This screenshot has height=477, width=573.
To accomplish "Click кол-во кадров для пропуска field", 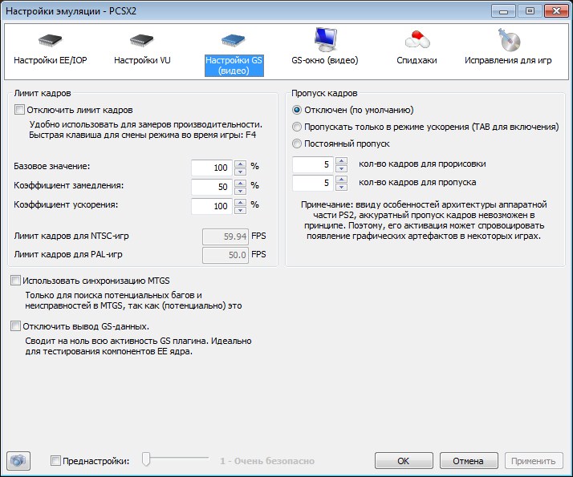I will click(x=313, y=183).
